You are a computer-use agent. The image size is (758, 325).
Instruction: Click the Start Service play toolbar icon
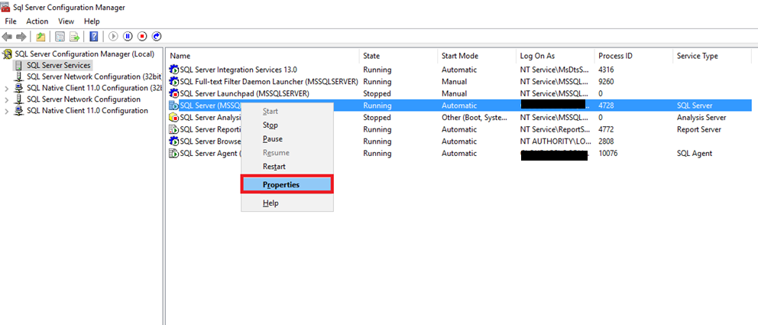(113, 36)
